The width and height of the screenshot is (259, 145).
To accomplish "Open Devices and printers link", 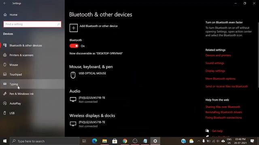I will pos(218,56).
